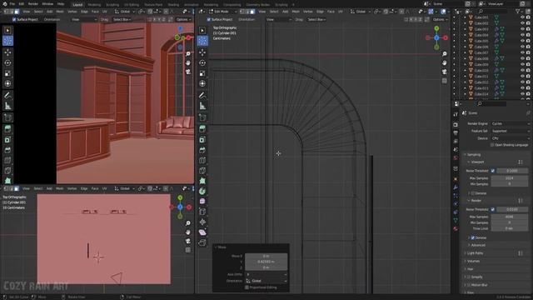Open the Orientation dropdown in the Move panel
The width and height of the screenshot is (533, 300).
click(x=266, y=281)
